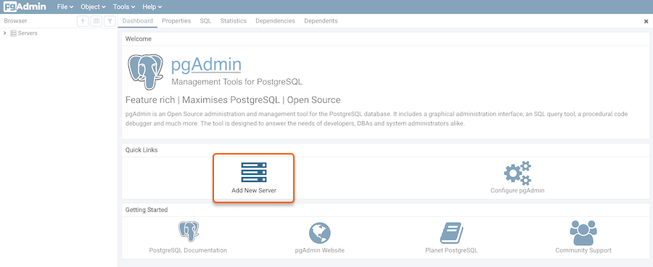Image resolution: width=653 pixels, height=267 pixels.
Task: Open the Tools menu
Action: [124, 7]
